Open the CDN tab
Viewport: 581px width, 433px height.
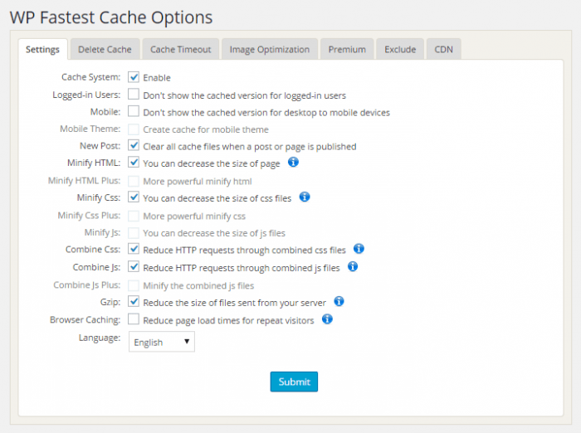443,49
